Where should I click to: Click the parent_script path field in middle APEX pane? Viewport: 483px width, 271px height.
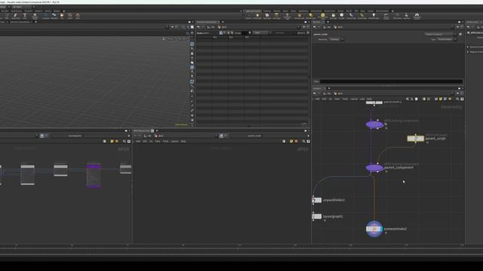point(254,135)
